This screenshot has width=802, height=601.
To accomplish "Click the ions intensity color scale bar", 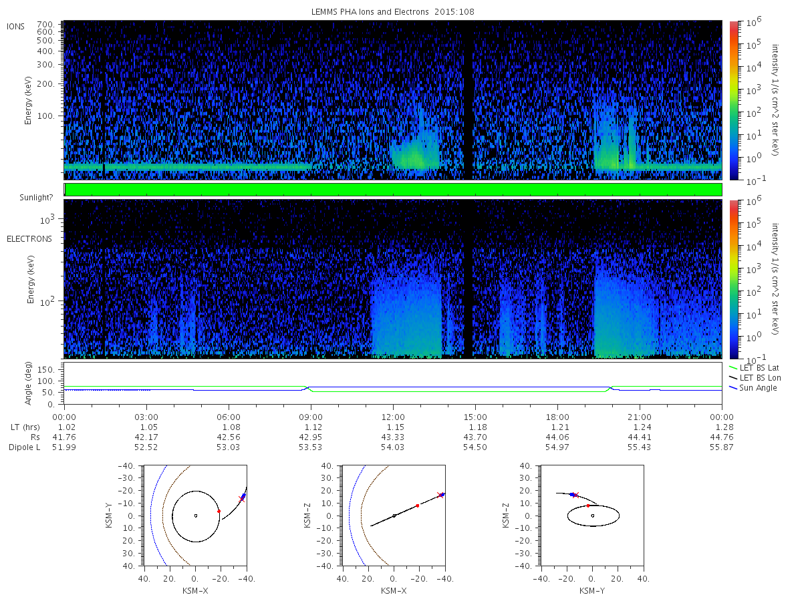I will (x=733, y=100).
